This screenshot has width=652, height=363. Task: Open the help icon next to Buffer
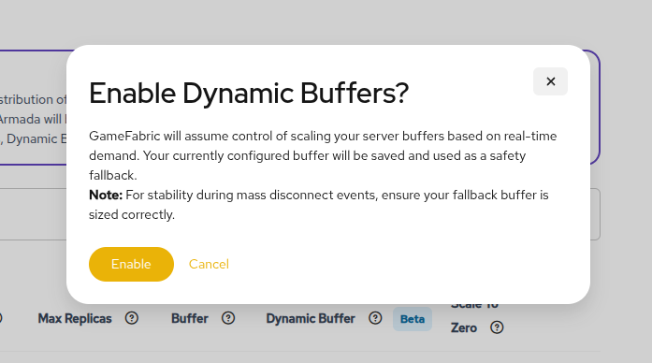click(228, 318)
